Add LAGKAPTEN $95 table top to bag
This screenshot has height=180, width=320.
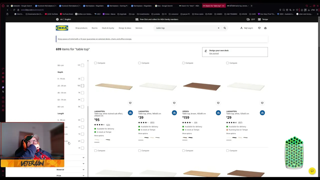pos(130,113)
